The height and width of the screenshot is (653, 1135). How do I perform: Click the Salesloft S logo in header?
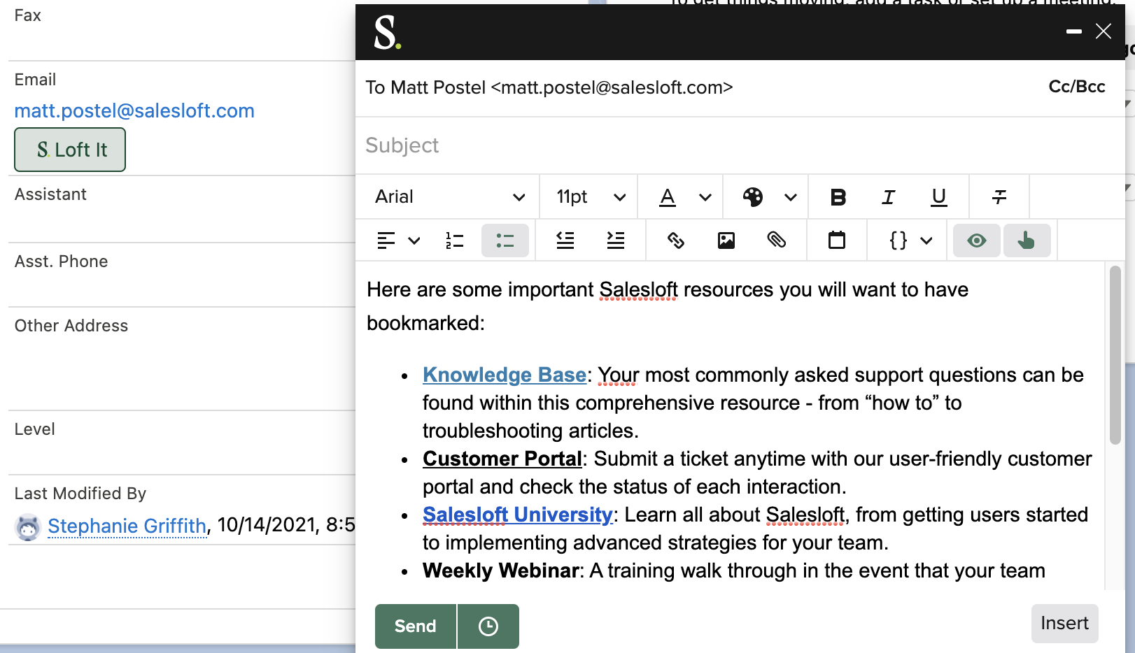(387, 33)
